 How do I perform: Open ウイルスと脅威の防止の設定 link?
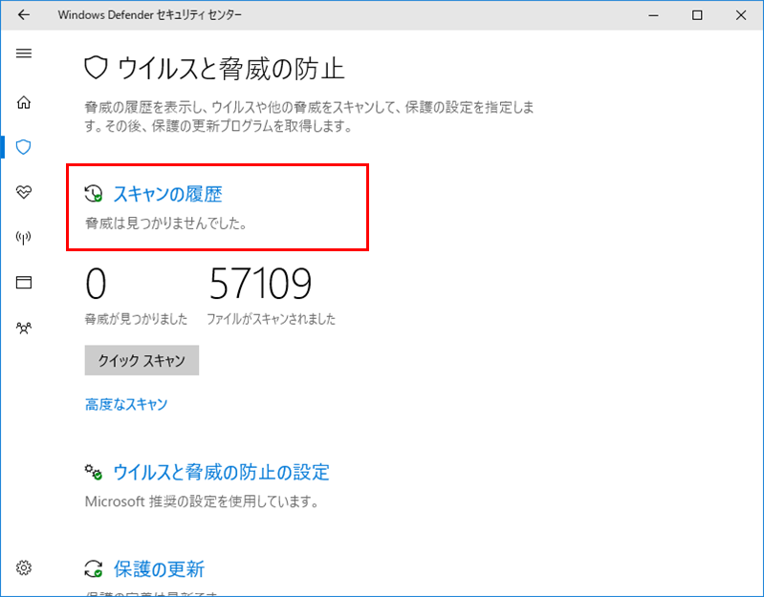[221, 472]
